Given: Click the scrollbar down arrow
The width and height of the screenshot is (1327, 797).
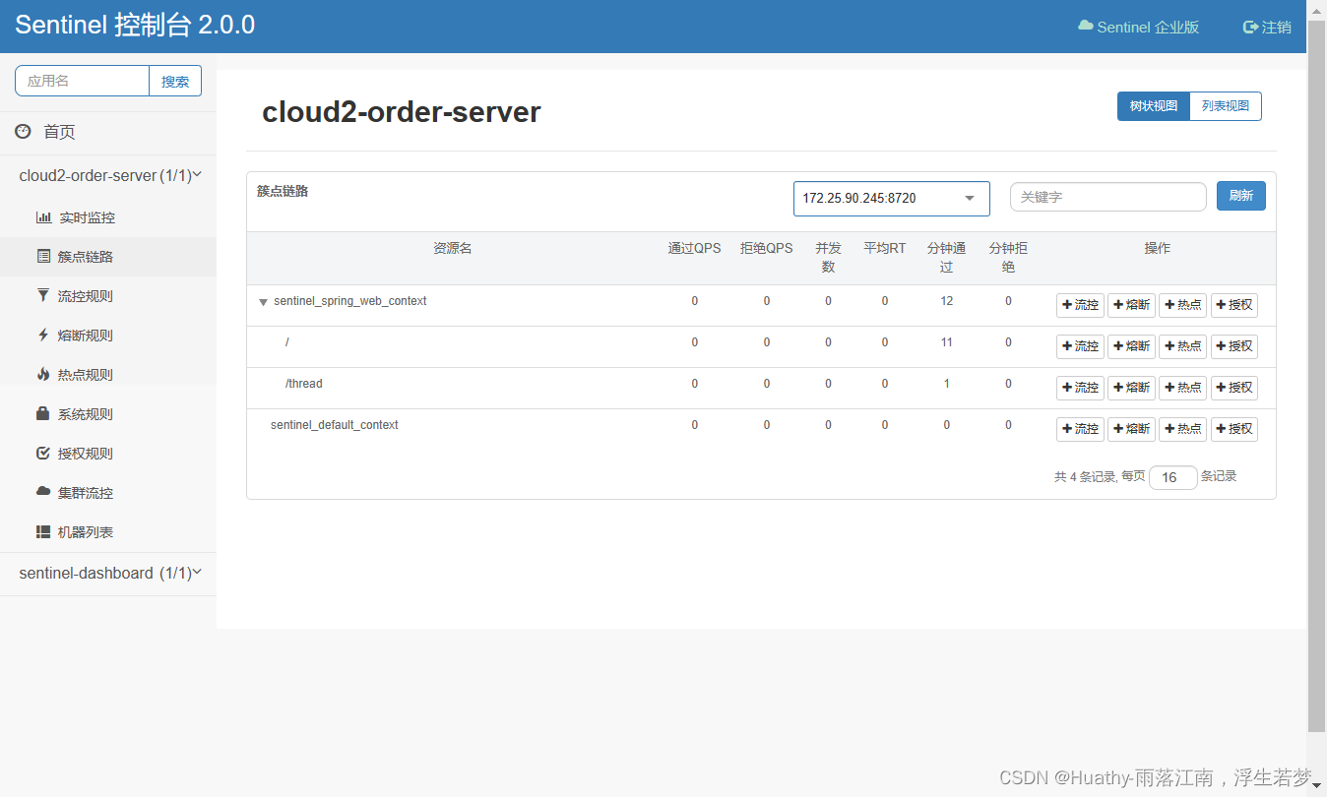Looking at the screenshot, I should pos(1317,786).
